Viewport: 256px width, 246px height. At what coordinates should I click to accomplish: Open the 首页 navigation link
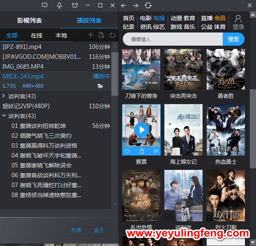129,18
